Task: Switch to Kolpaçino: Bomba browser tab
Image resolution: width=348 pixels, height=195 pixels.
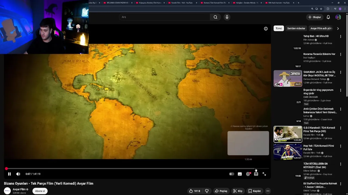Action: [150, 3]
